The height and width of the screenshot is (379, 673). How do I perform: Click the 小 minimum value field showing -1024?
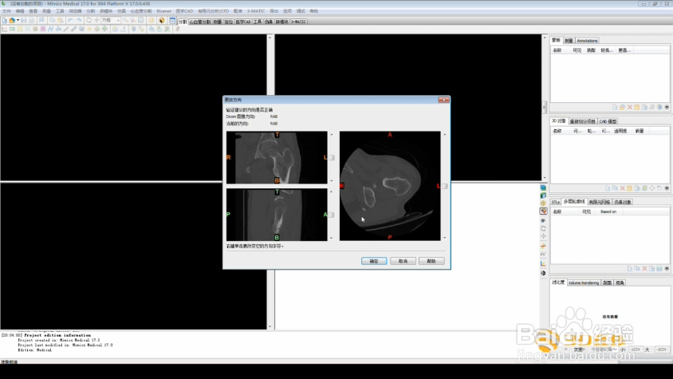tap(636, 349)
